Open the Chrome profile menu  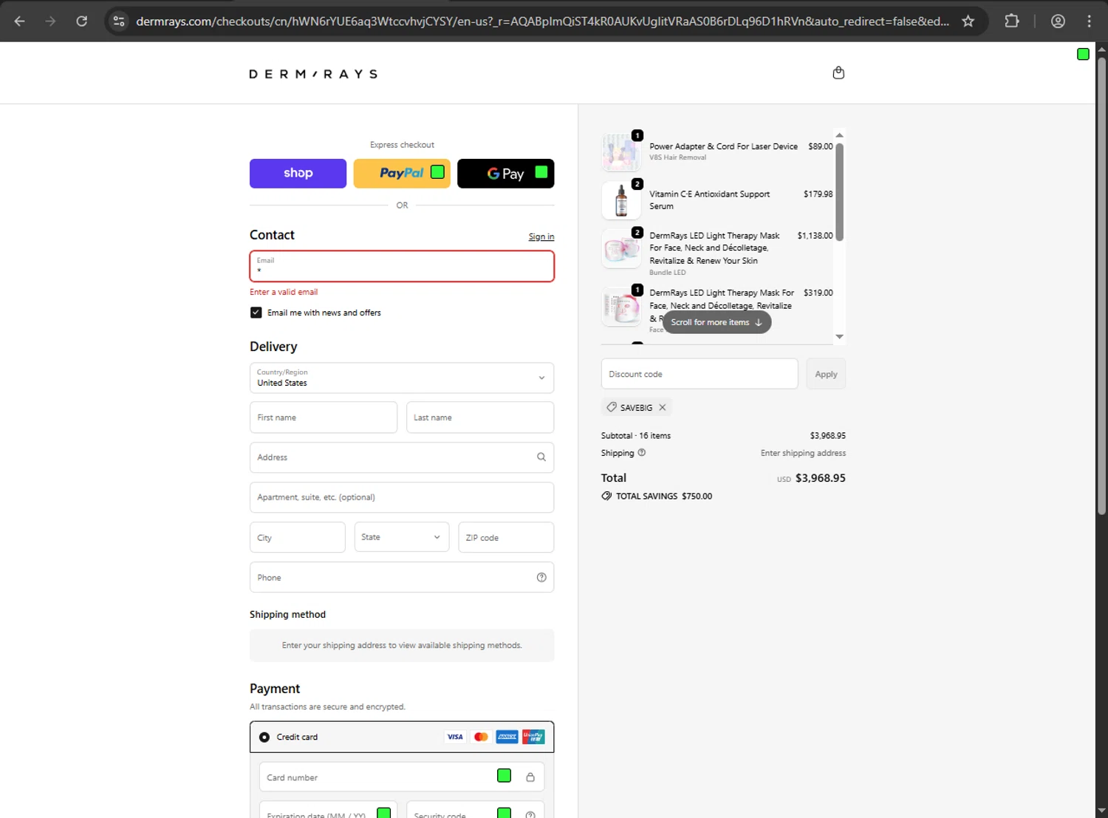1058,21
